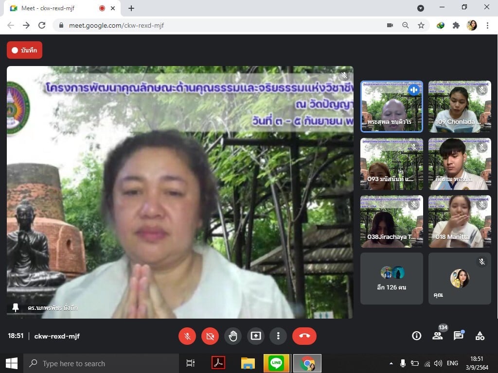Open the activities panel icon
The height and width of the screenshot is (373, 498).
click(x=480, y=336)
